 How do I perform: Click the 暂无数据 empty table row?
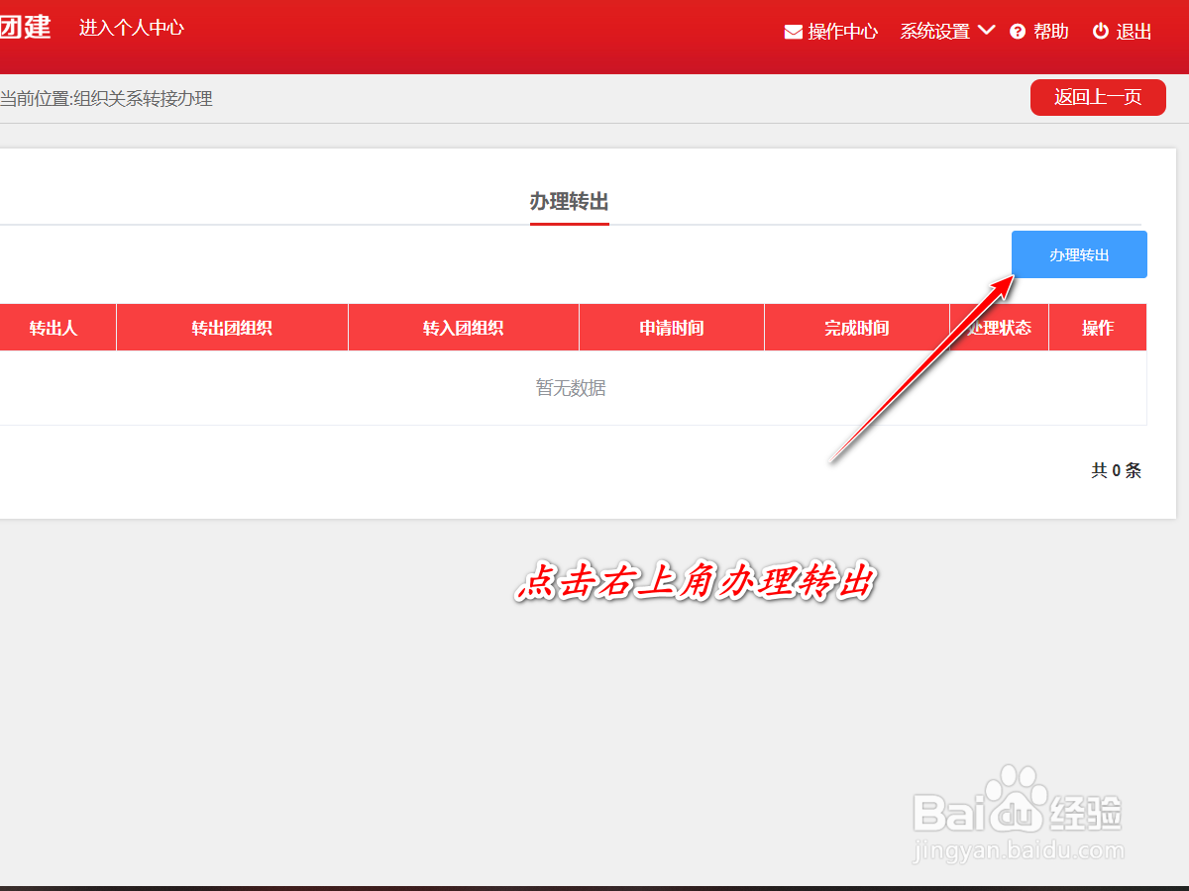(x=571, y=387)
